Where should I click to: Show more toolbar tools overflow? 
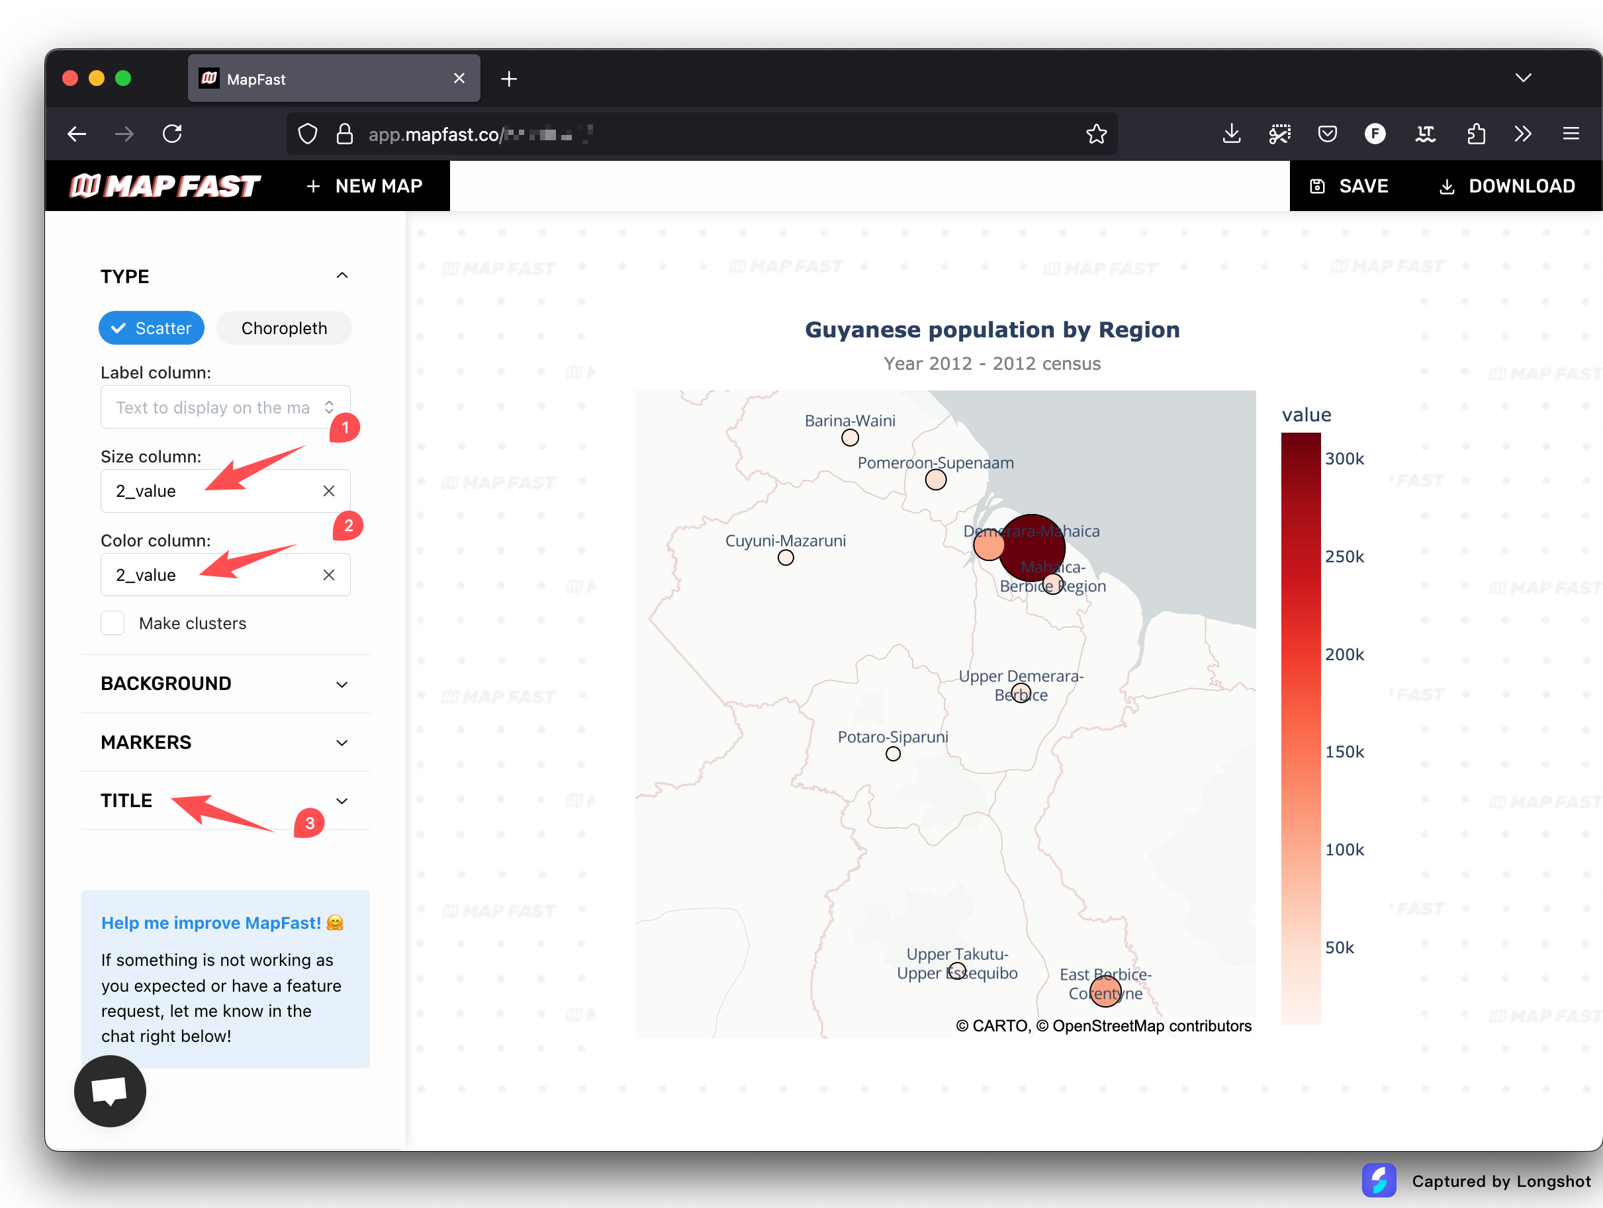click(x=1522, y=134)
